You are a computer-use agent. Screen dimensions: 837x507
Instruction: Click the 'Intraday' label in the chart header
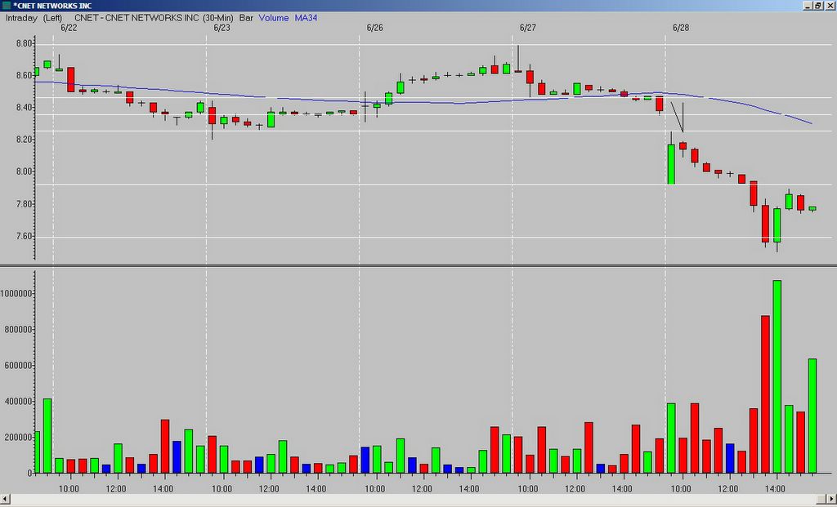[x=21, y=18]
